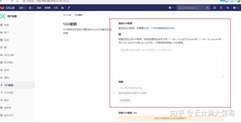
Task: Open the admin area wrench icon
Action: (69, 8)
